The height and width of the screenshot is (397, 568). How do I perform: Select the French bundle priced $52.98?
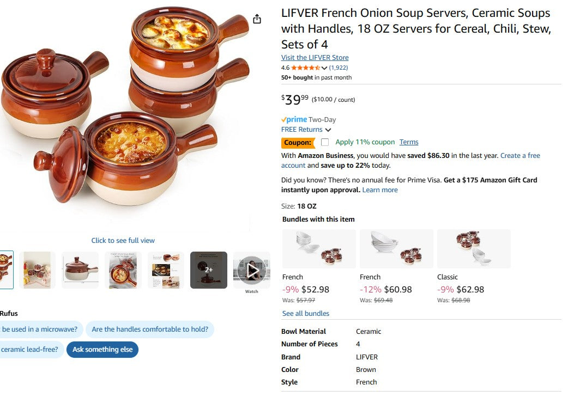click(x=318, y=249)
